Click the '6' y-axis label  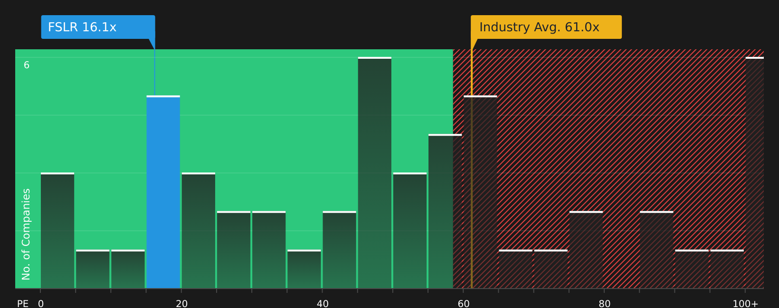[x=27, y=65]
